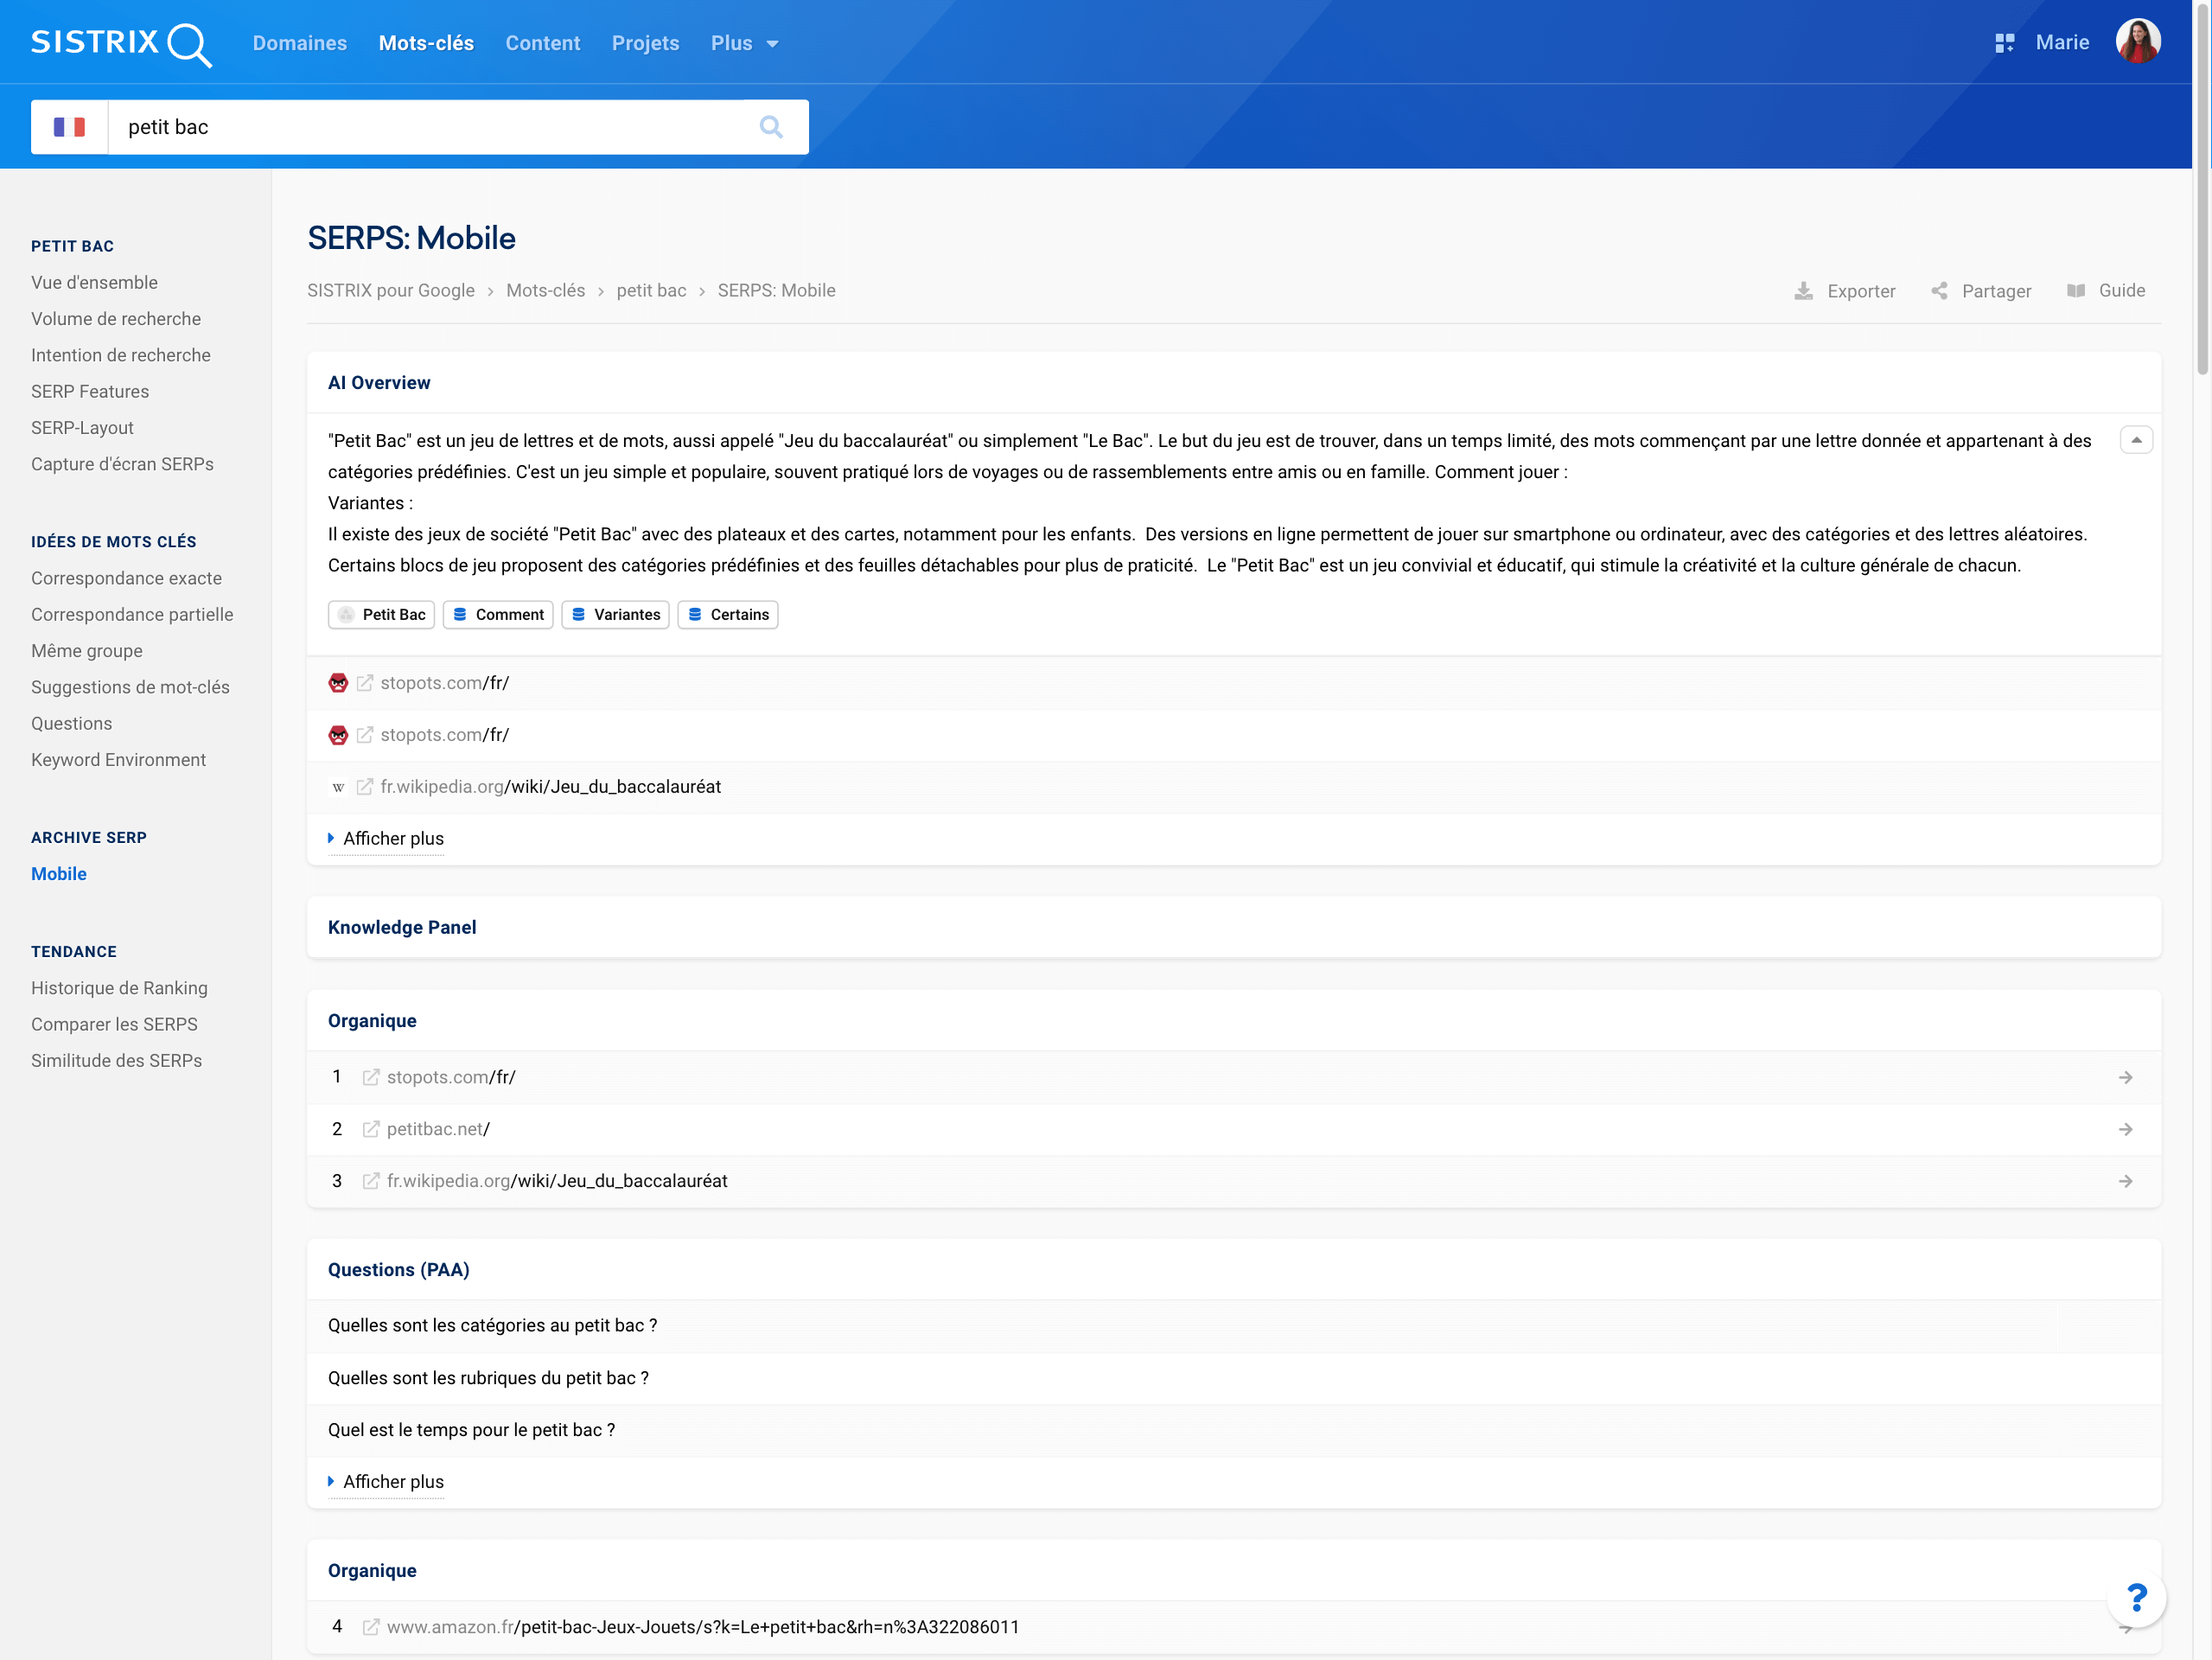2212x1660 pixels.
Task: Open external link icon for second stopots.com AI source
Action: tap(365, 735)
